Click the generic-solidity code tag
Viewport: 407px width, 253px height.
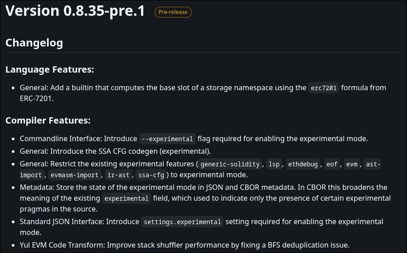pyautogui.click(x=230, y=164)
